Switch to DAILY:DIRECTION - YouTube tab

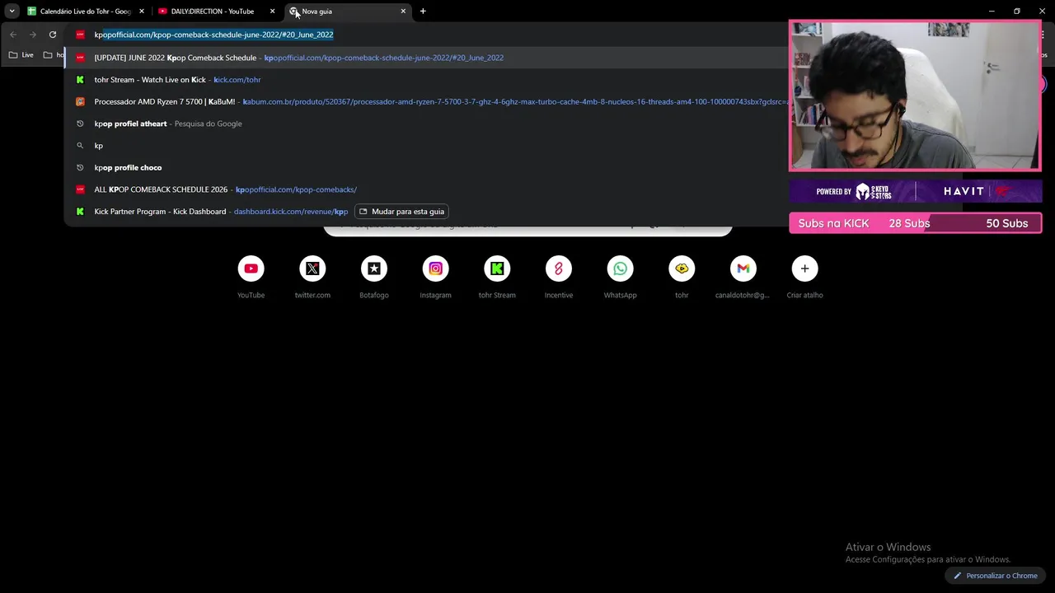(x=216, y=12)
